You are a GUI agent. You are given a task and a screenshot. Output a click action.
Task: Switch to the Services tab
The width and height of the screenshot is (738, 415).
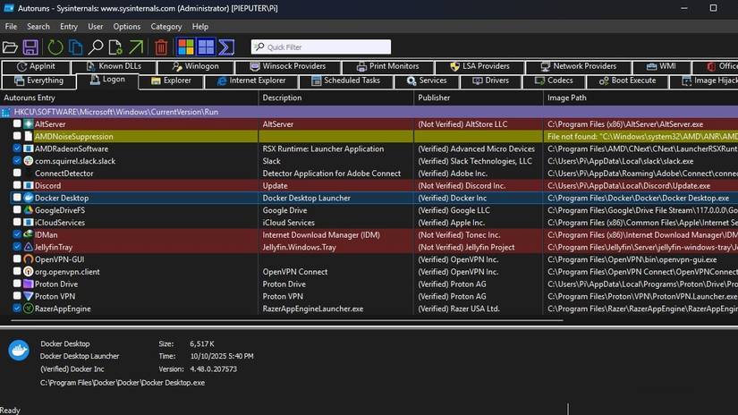point(426,80)
